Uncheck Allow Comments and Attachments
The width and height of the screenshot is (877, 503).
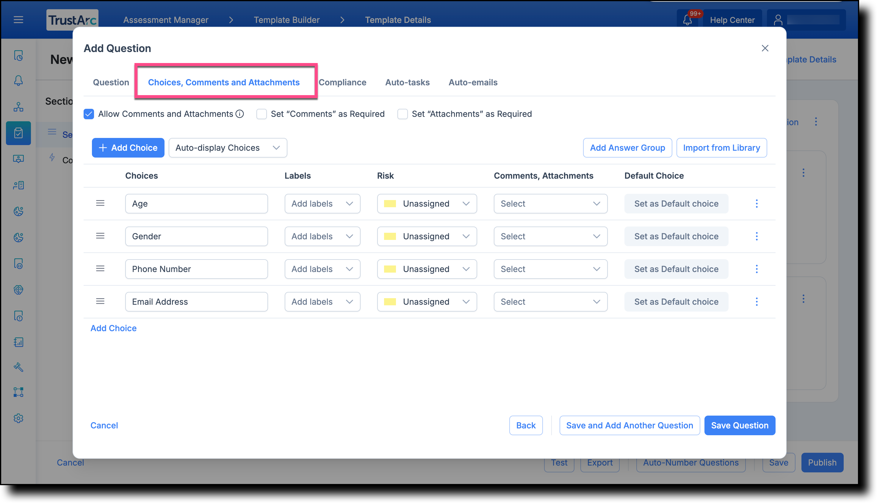pyautogui.click(x=89, y=114)
